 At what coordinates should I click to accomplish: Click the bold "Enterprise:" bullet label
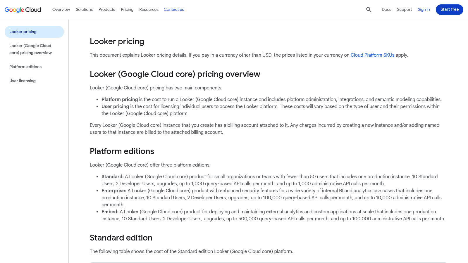[x=114, y=191]
